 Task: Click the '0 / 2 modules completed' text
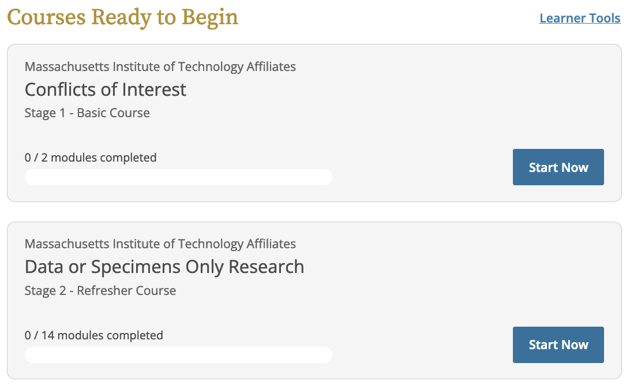(91, 157)
